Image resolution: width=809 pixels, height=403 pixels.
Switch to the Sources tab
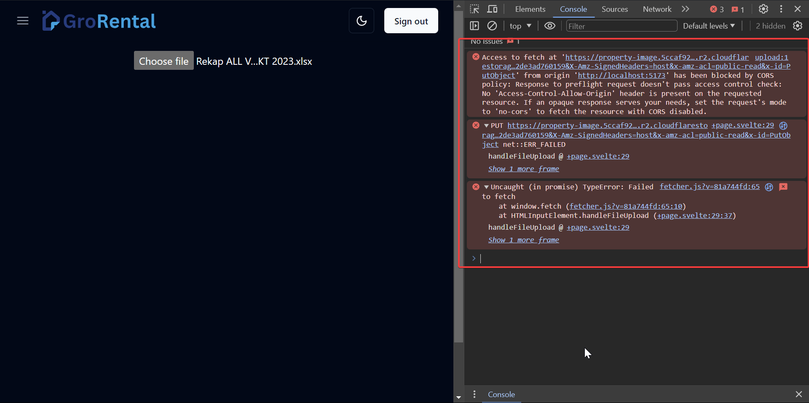point(614,9)
